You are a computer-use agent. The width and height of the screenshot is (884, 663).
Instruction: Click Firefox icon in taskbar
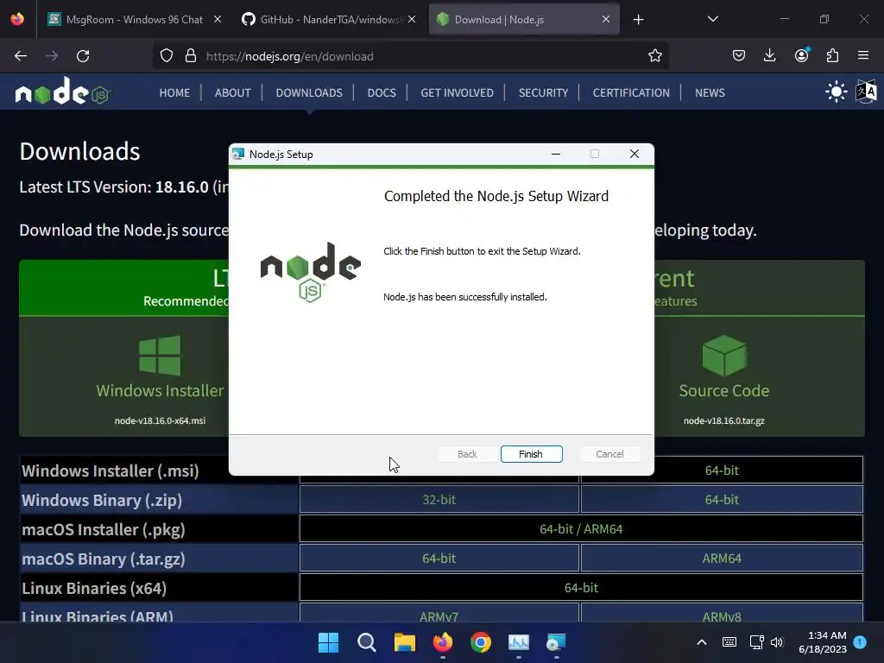pyautogui.click(x=443, y=642)
